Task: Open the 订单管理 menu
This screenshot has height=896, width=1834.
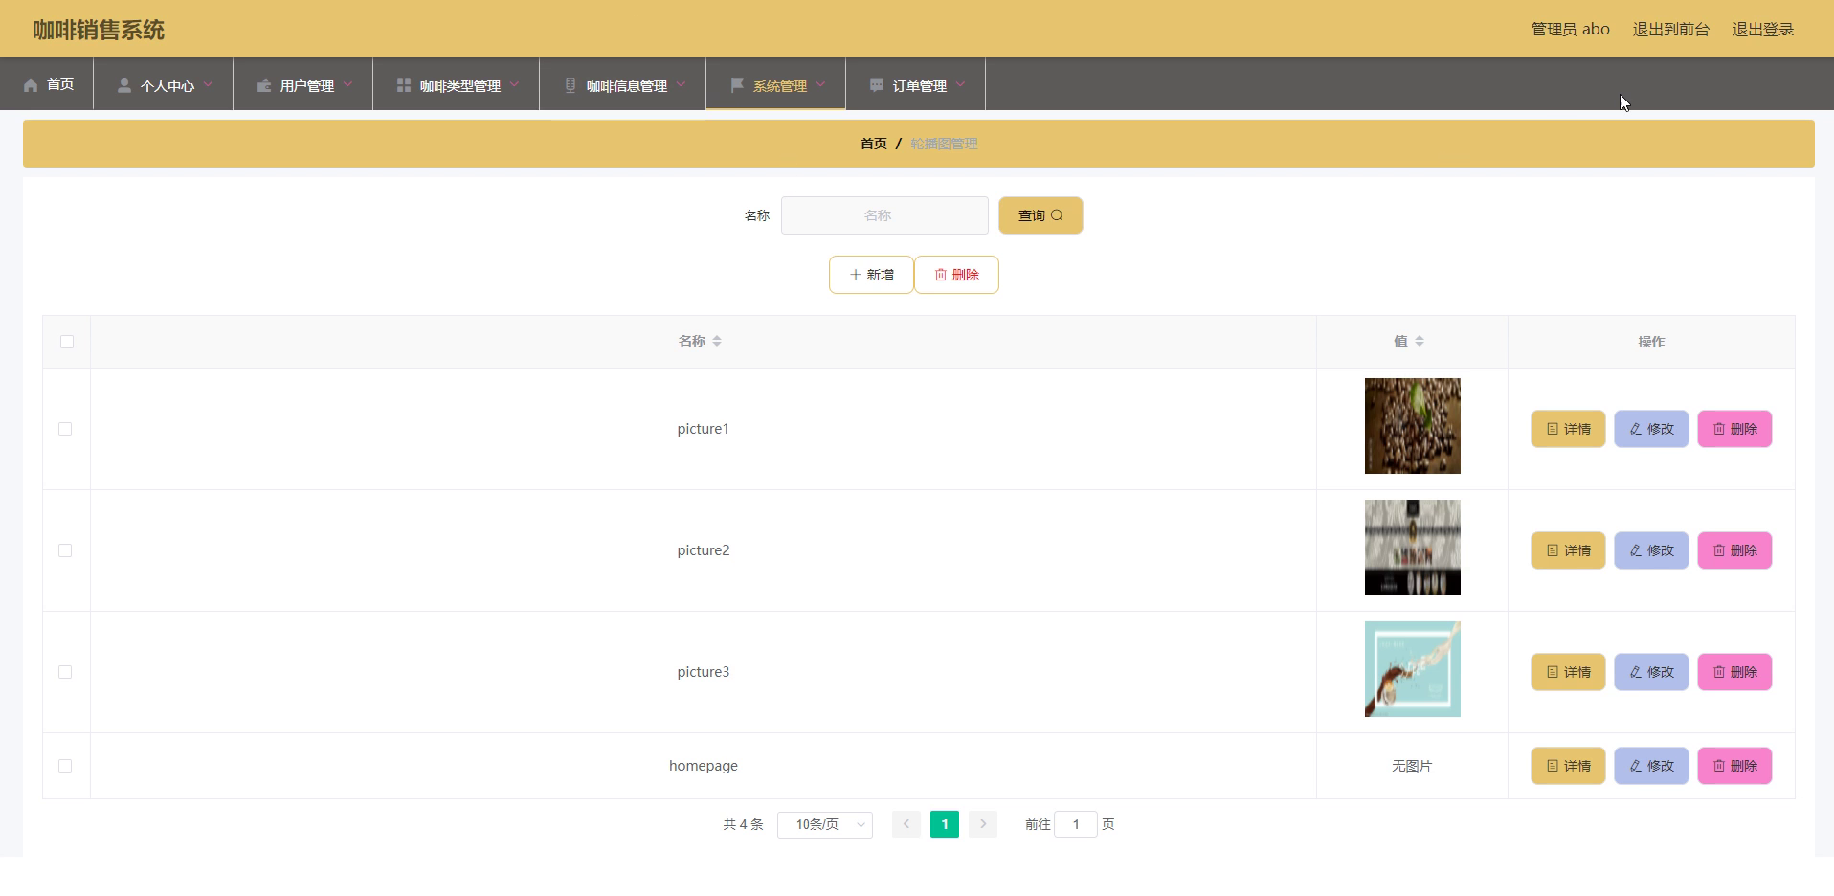Action: pos(916,84)
